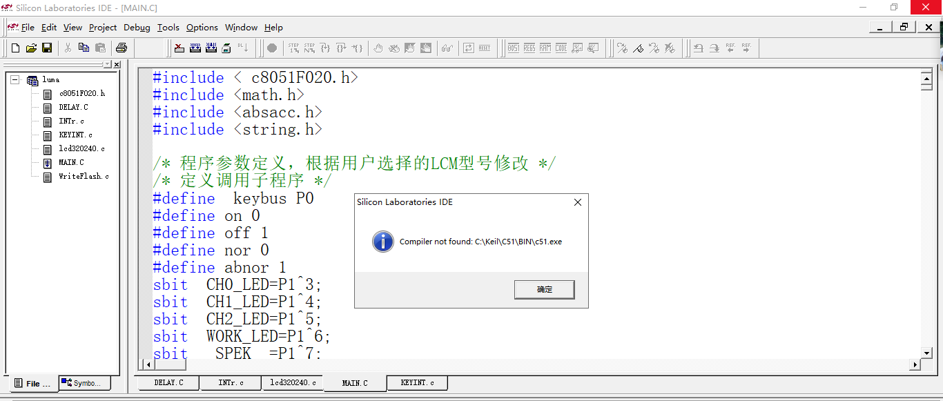Click the Go/Stop octagon icon
The width and height of the screenshot is (943, 401).
(272, 48)
